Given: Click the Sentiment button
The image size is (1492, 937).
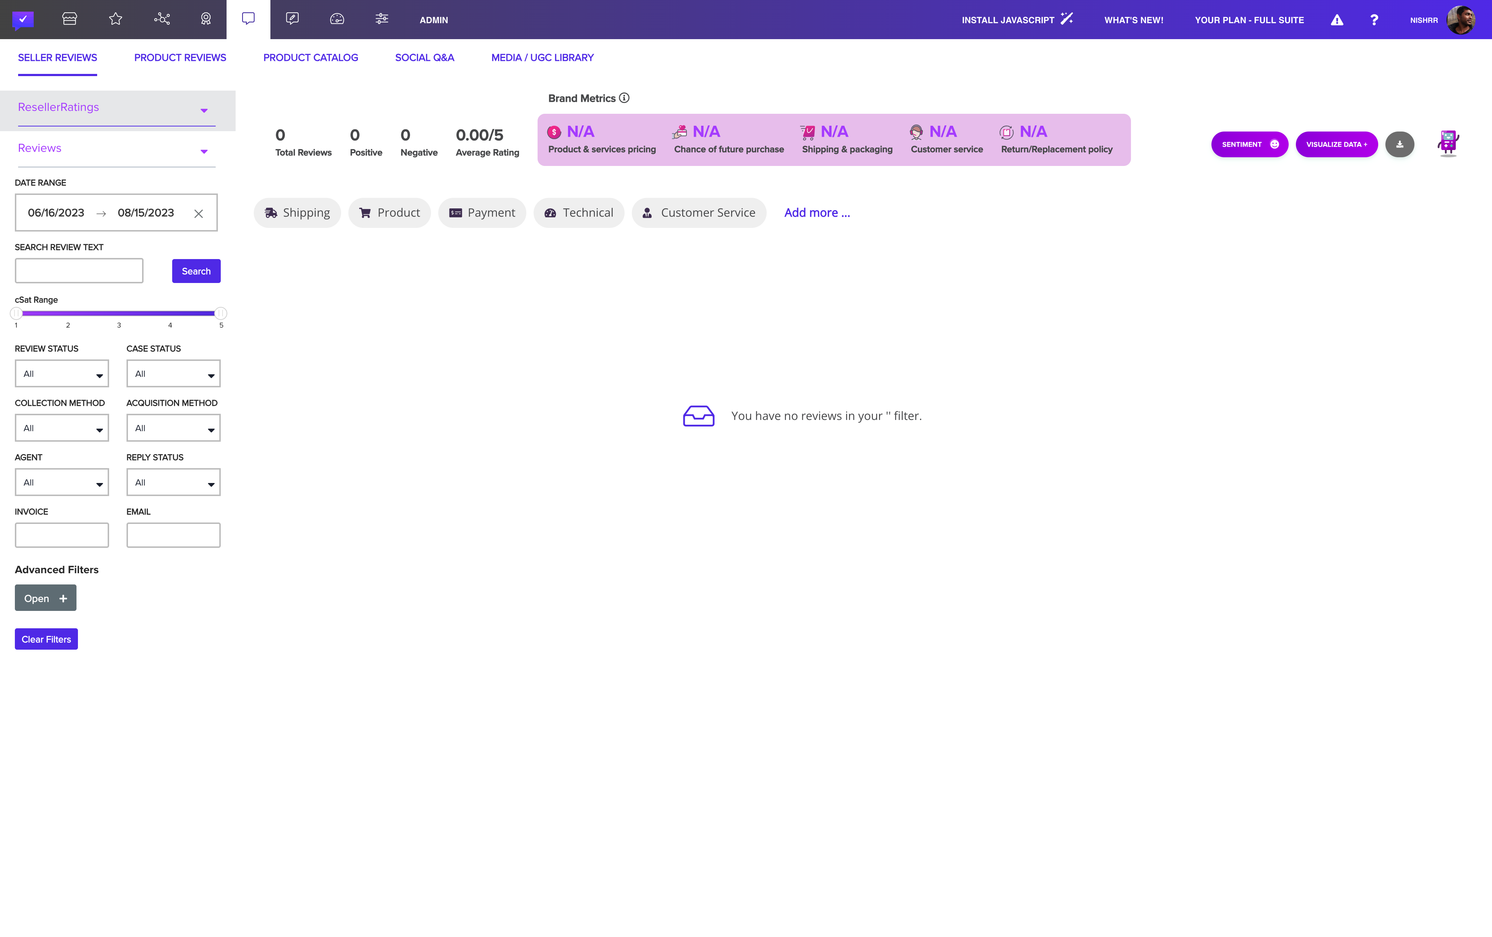Looking at the screenshot, I should [1250, 144].
